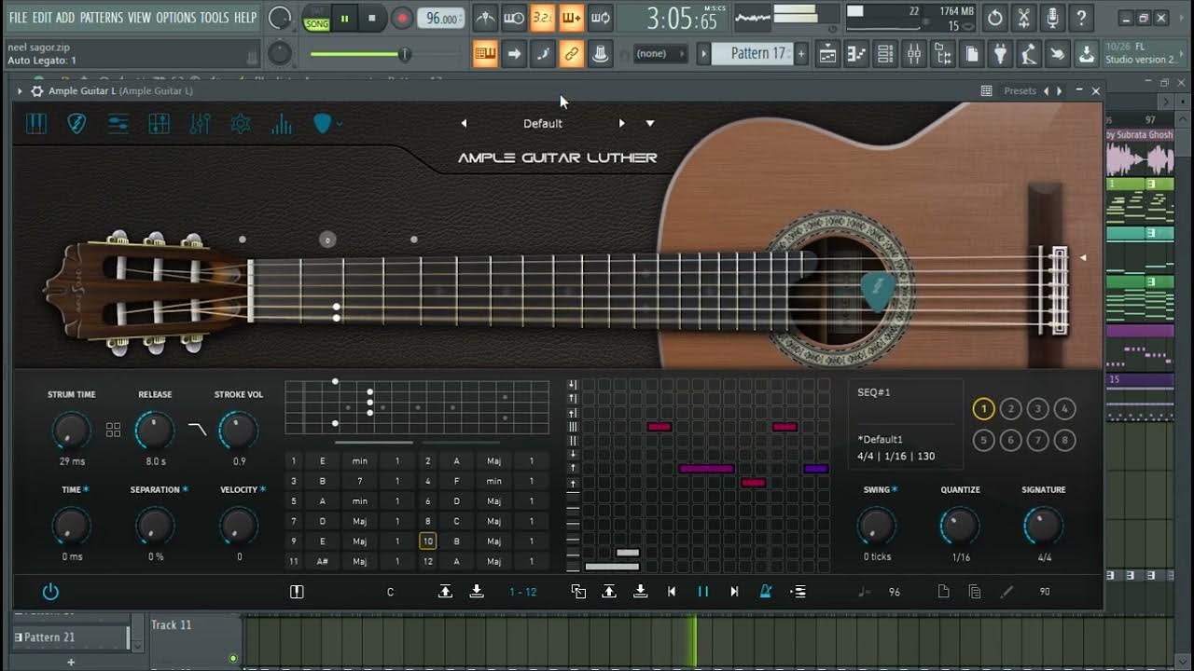Select chord slot 10

point(427,541)
